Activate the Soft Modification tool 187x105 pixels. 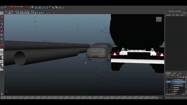(2, 38)
